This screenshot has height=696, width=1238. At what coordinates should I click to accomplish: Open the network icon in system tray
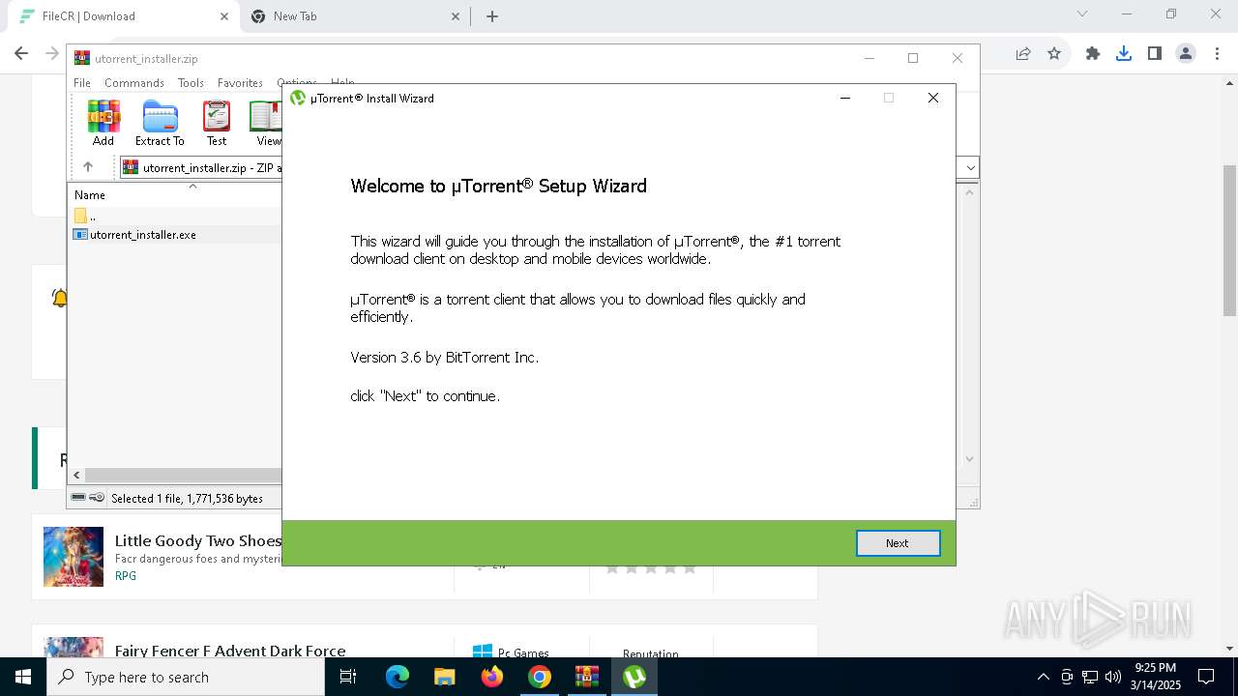(1090, 677)
